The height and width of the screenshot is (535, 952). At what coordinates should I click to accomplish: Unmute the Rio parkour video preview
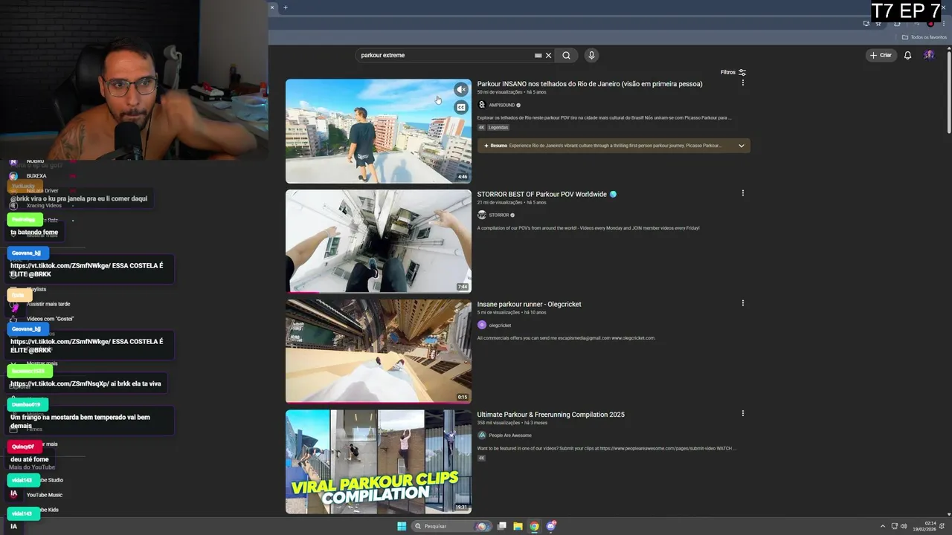click(461, 89)
